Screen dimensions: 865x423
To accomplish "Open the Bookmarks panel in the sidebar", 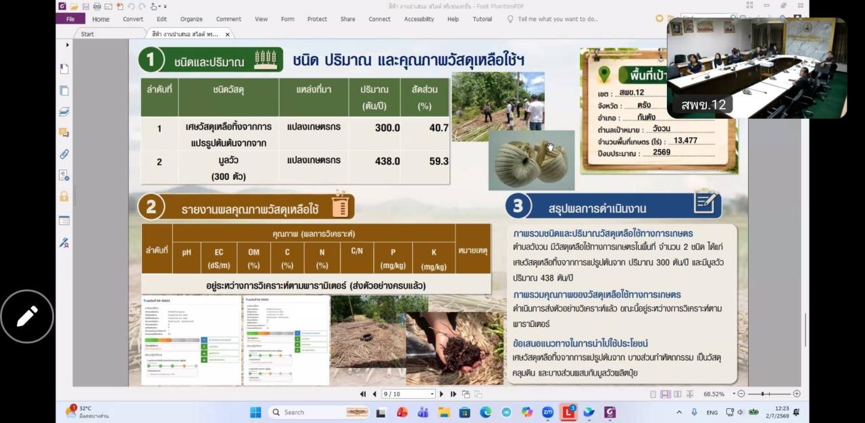I will pyautogui.click(x=64, y=69).
